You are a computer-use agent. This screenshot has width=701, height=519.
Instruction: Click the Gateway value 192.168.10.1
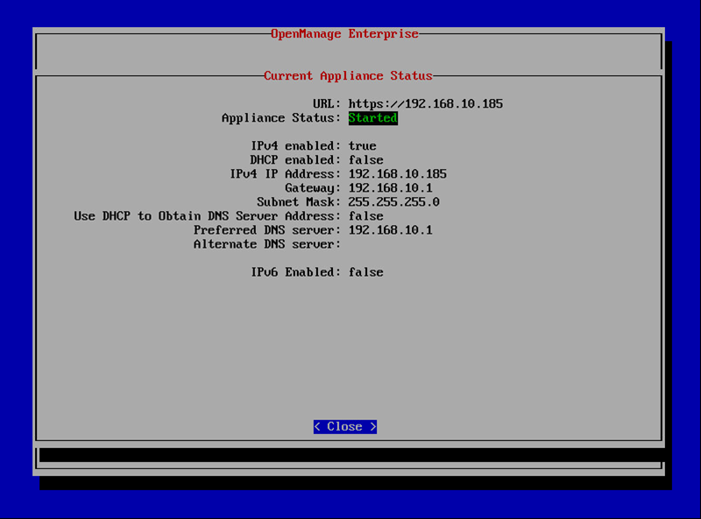[390, 187]
